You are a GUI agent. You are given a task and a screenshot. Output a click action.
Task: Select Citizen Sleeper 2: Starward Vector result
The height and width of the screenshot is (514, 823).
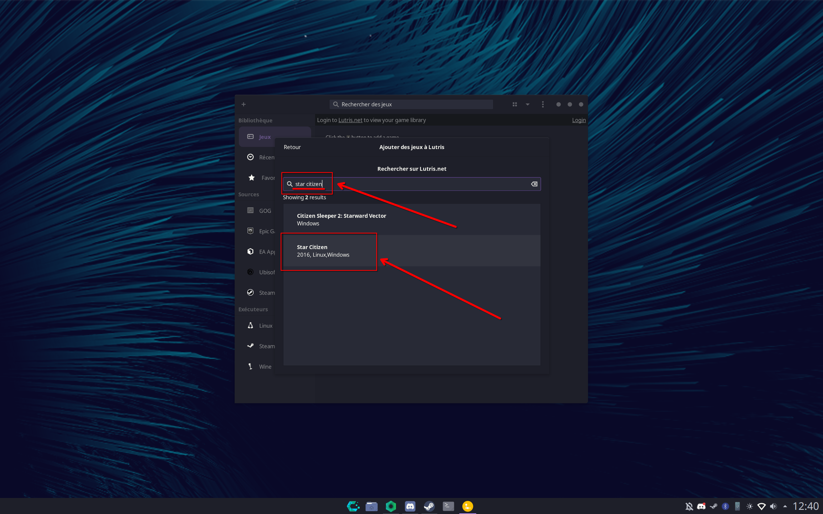tap(411, 219)
